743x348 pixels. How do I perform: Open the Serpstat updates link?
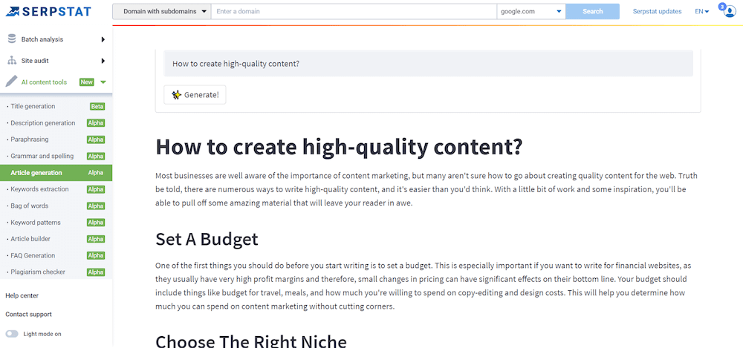657,11
